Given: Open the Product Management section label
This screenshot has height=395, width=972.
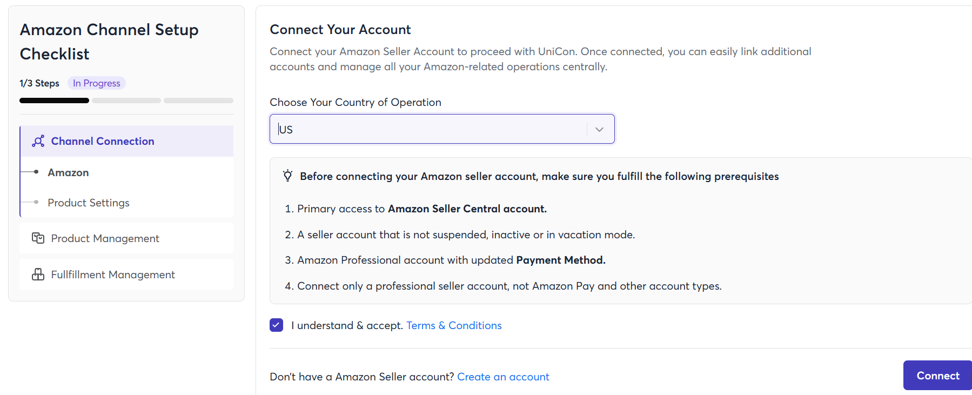Looking at the screenshot, I should tap(105, 238).
